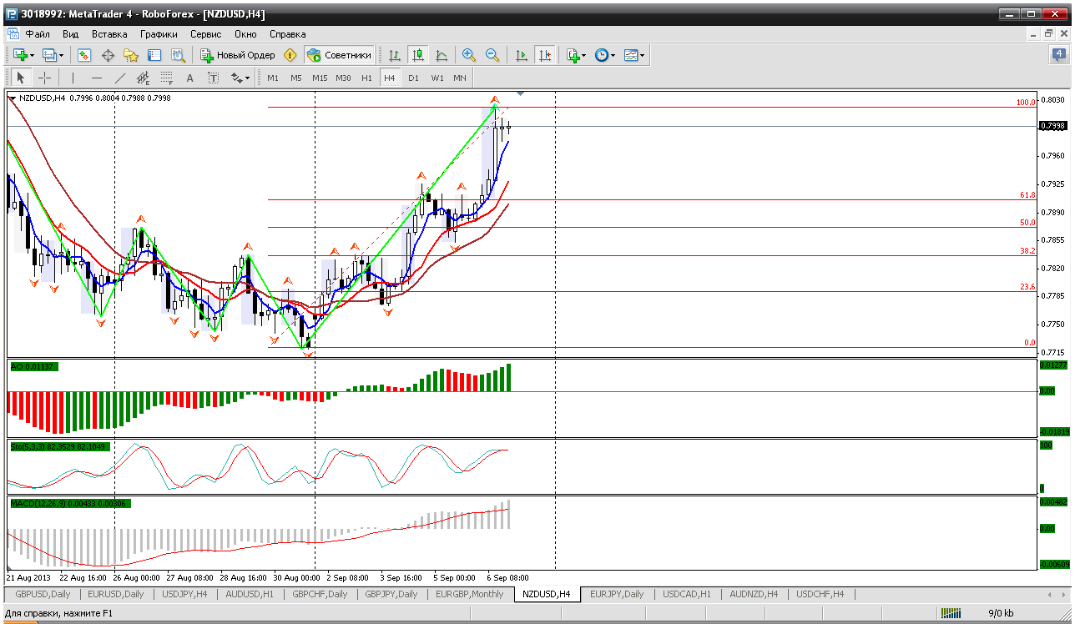Toggle chart auto scroll

point(522,55)
